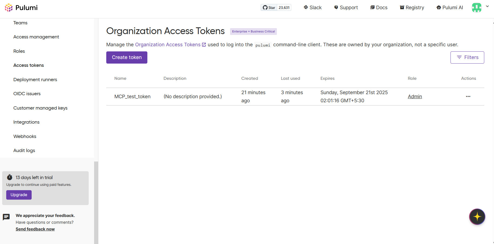This screenshot has width=494, height=244.
Task: Click the Expires column header
Action: point(327,78)
